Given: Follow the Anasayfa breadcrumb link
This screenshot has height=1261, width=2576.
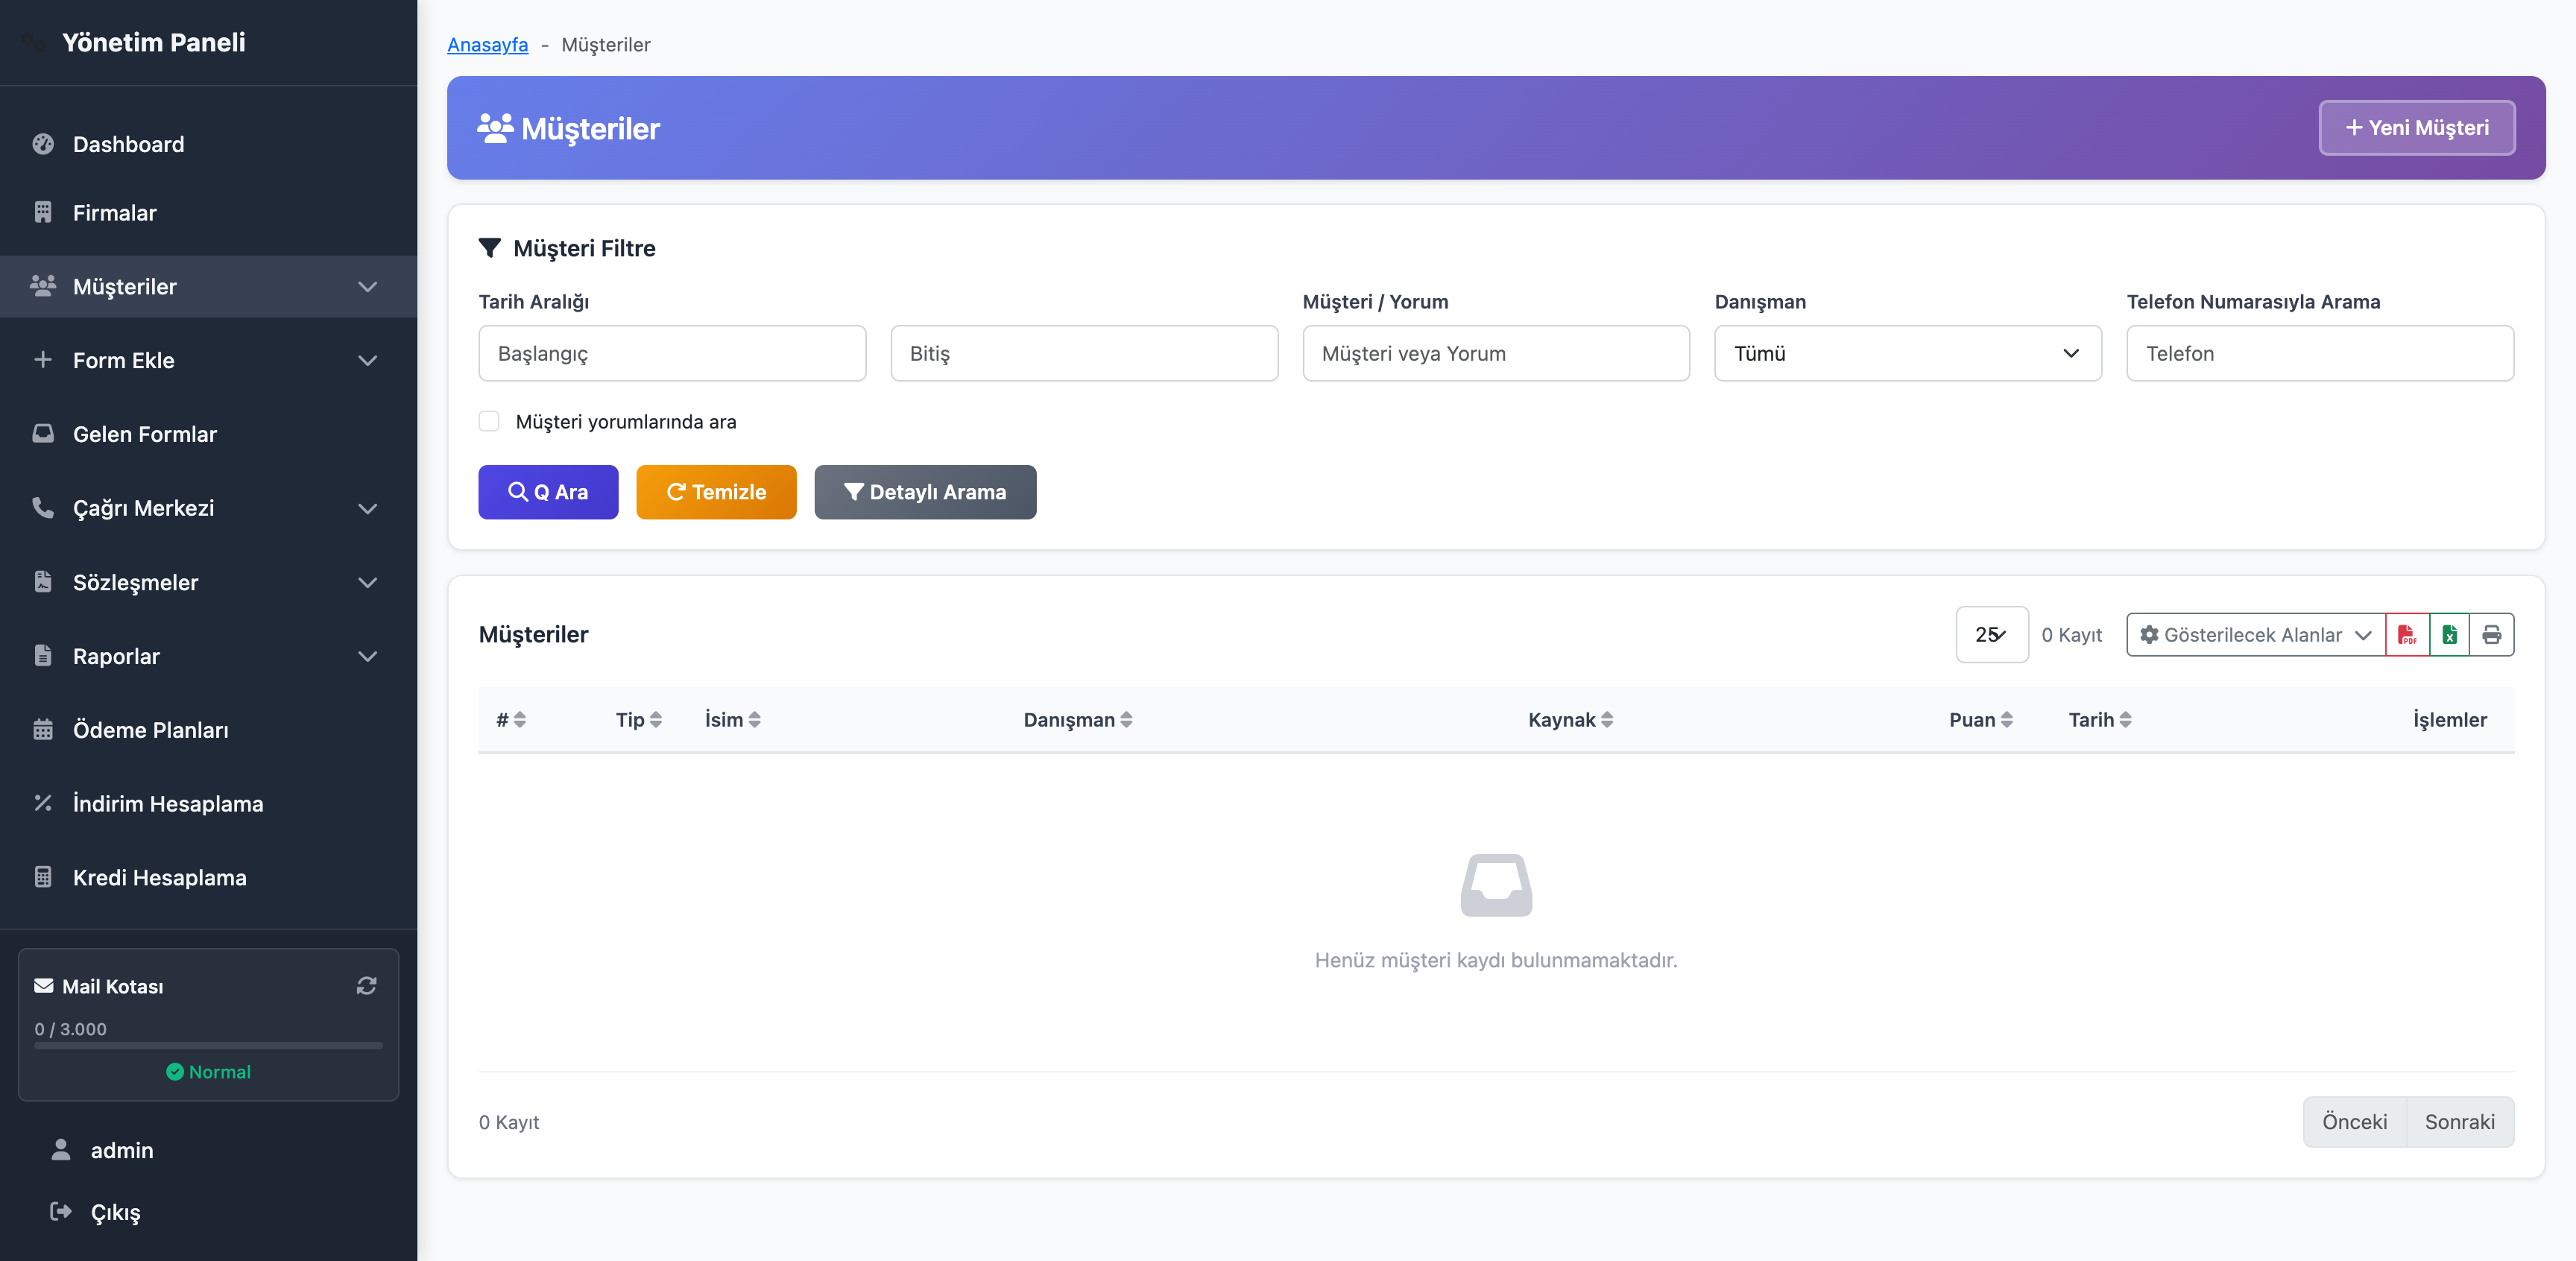Looking at the screenshot, I should tap(487, 44).
